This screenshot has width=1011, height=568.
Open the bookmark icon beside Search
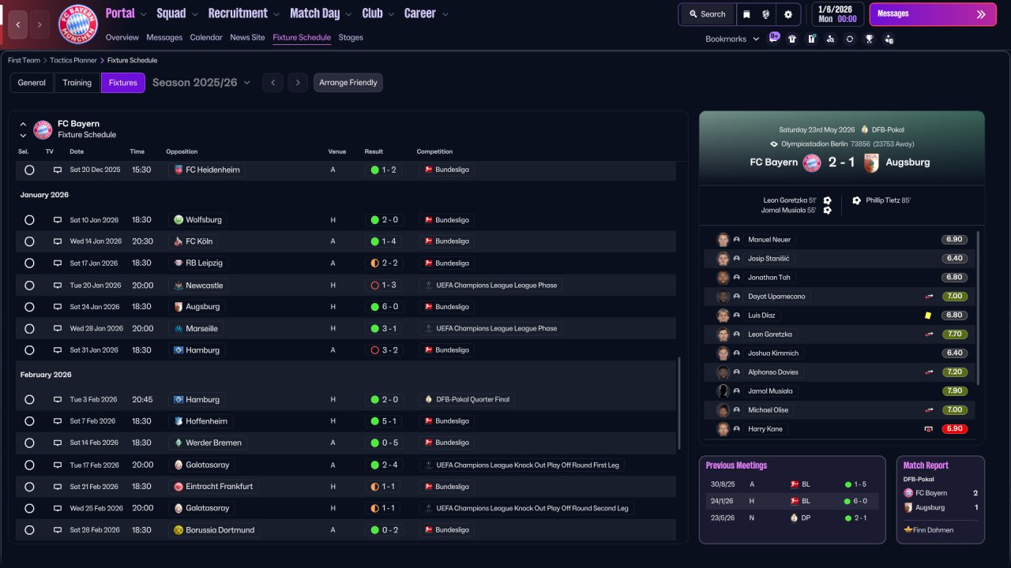click(746, 14)
